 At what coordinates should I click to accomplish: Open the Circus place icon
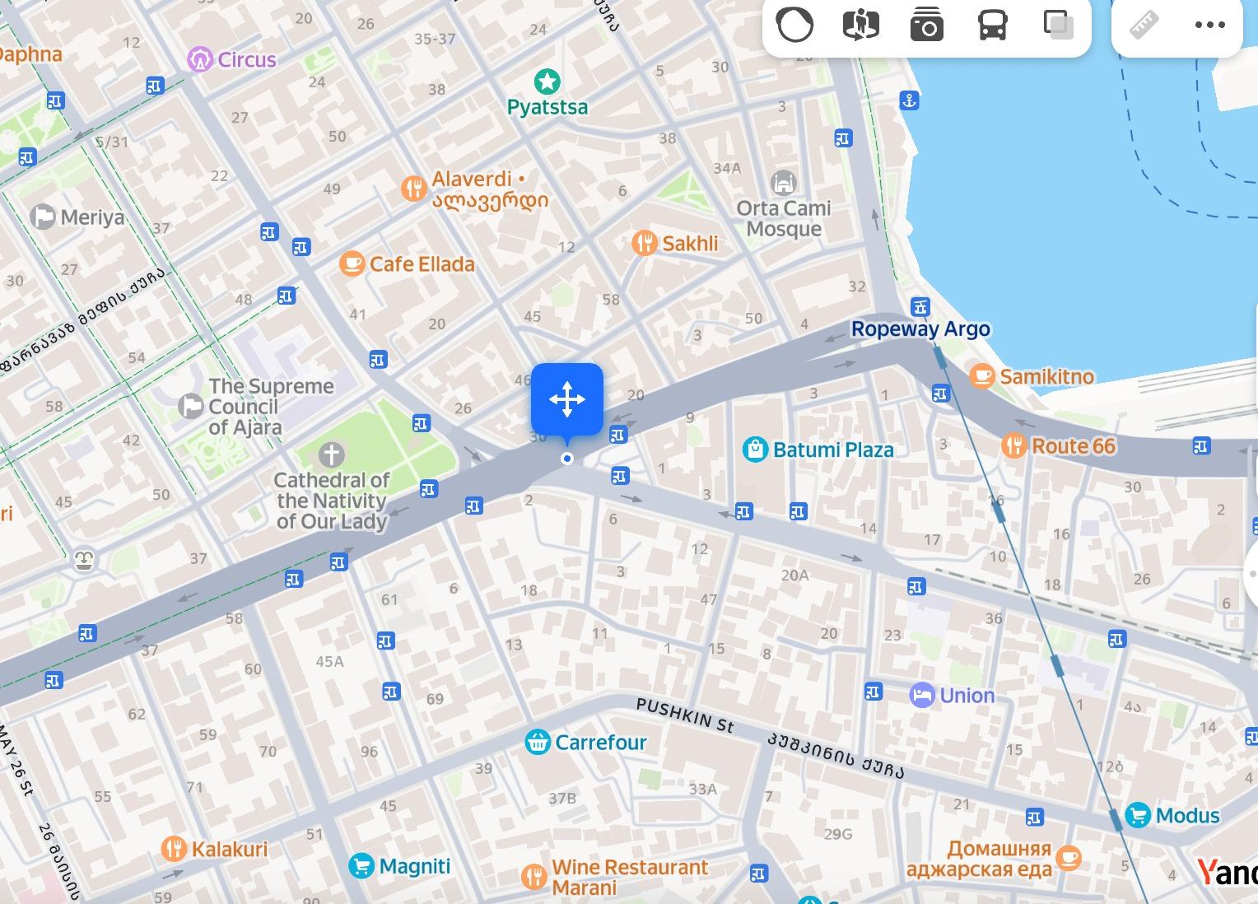200,59
